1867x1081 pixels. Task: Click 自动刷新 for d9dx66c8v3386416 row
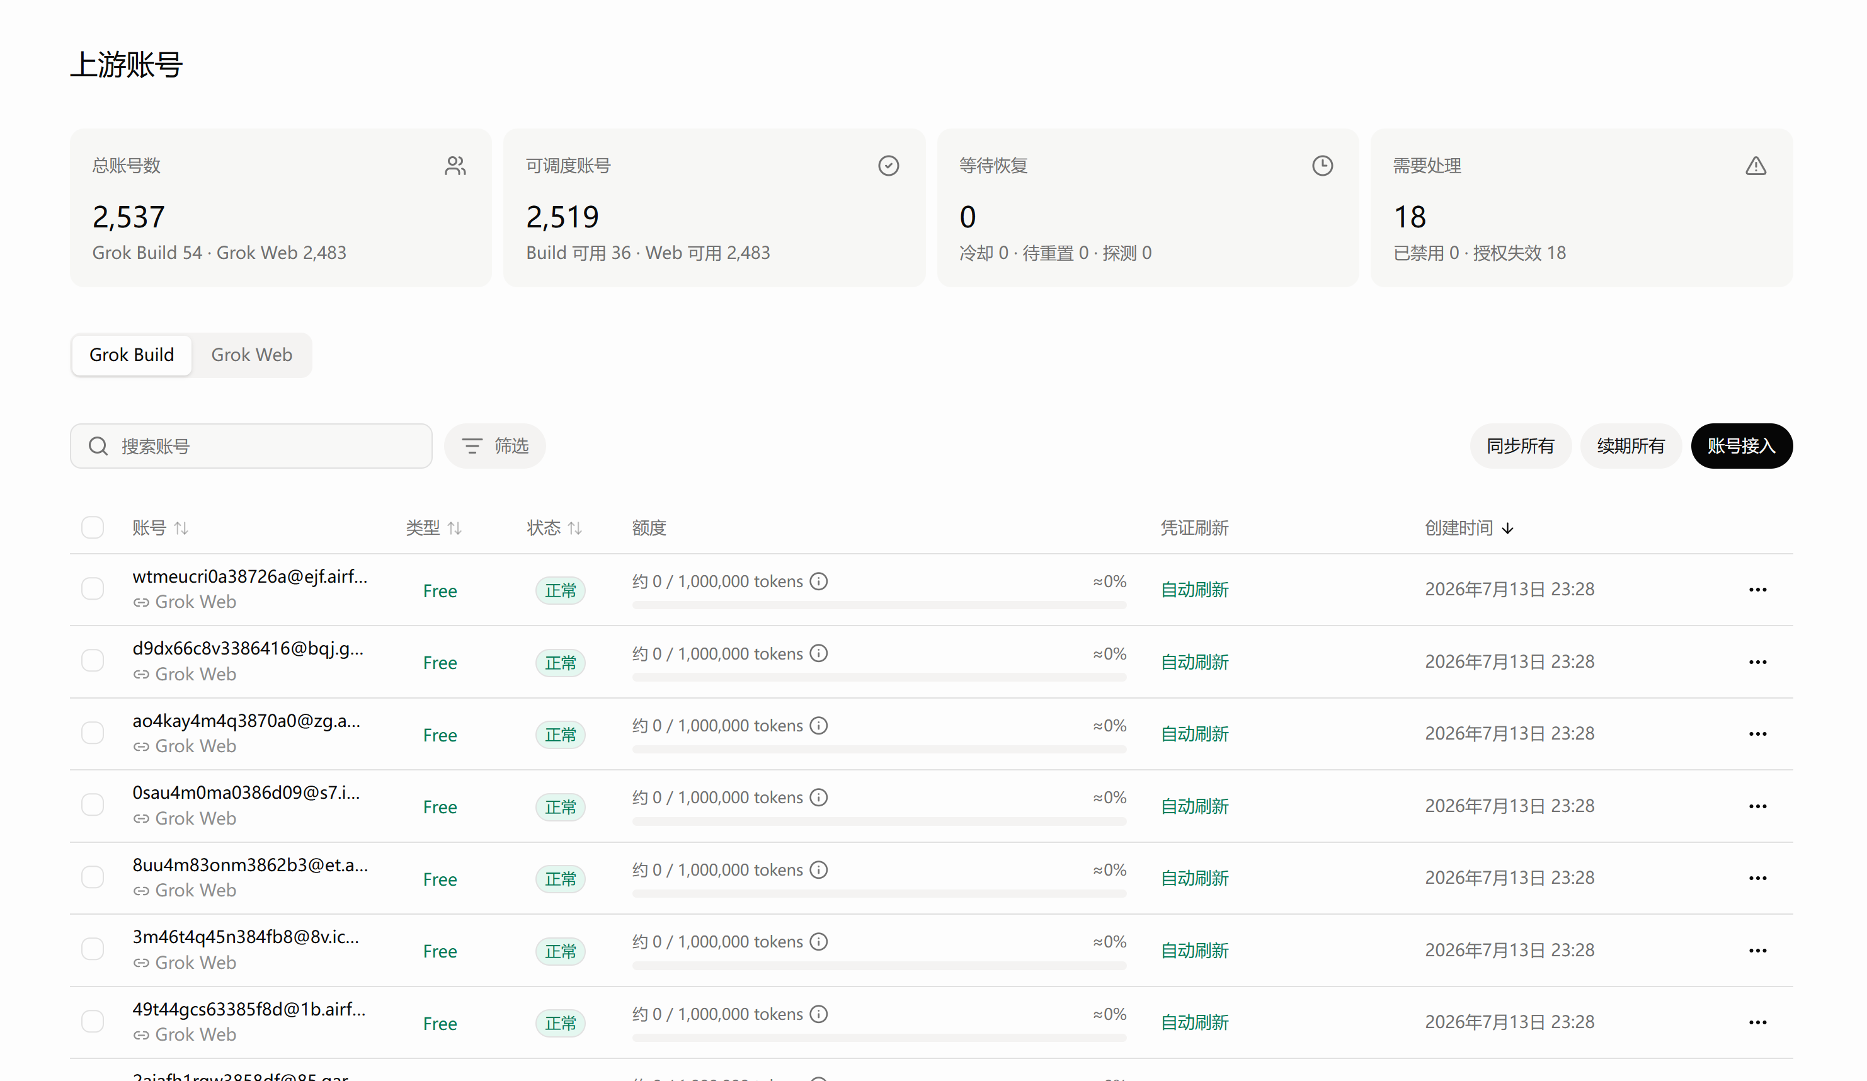[1194, 662]
